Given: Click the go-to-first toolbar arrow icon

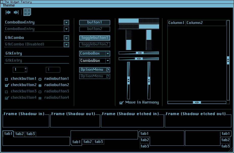Looking at the screenshot, I should pos(8,12).
